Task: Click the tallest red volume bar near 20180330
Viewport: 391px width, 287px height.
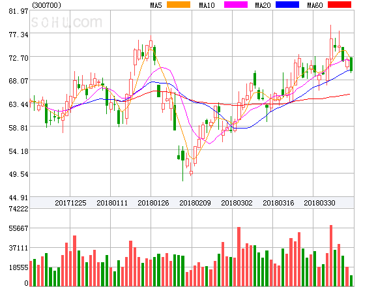Action: tap(331, 256)
